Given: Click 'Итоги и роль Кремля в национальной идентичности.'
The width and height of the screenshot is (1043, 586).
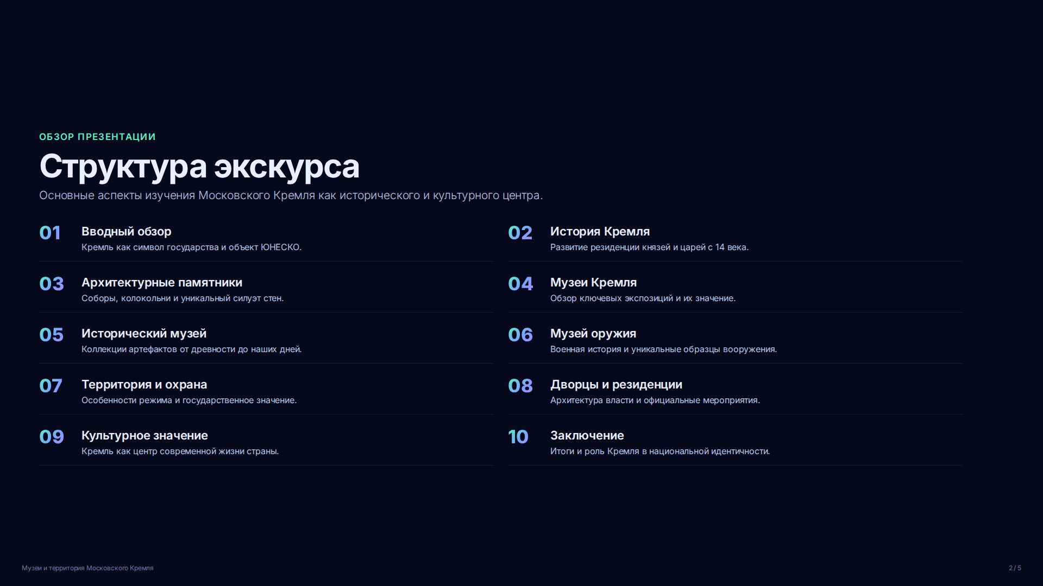Looking at the screenshot, I should tap(660, 451).
